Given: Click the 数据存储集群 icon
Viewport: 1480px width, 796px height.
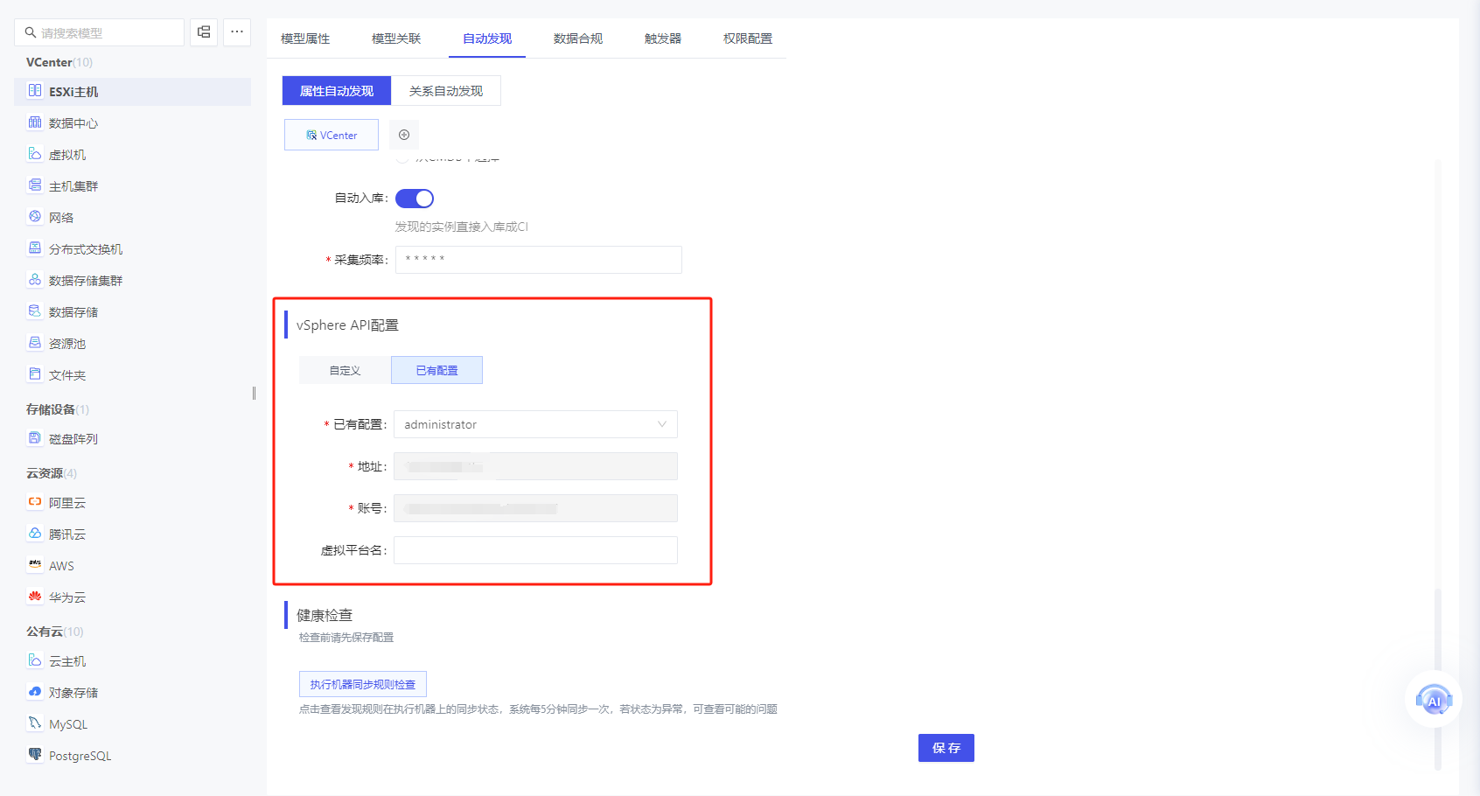Looking at the screenshot, I should [x=35, y=280].
